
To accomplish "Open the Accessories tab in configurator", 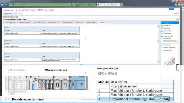I will click(80, 23).
